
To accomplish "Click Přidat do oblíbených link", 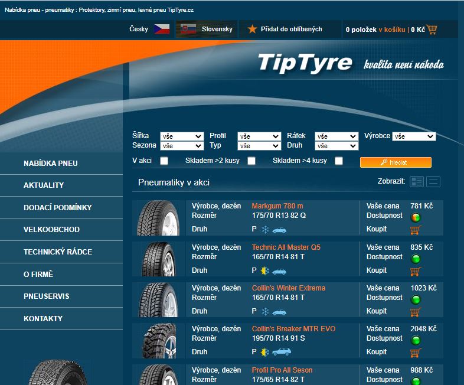I will point(291,29).
